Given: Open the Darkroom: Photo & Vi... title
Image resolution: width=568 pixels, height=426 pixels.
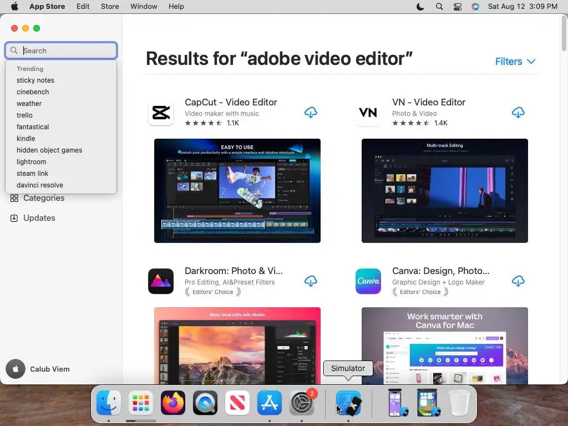Looking at the screenshot, I should (234, 271).
